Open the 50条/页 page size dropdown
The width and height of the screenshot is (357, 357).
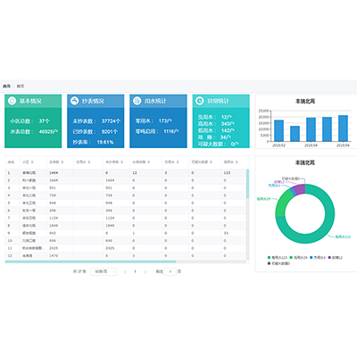tap(104, 271)
